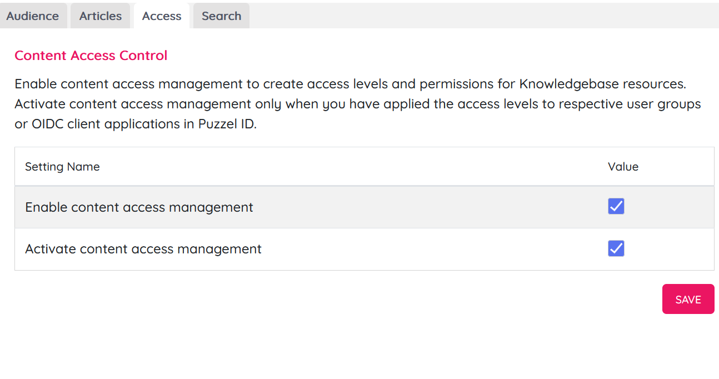719x379 pixels.
Task: Click the Setting Name column header
Action: [62, 167]
